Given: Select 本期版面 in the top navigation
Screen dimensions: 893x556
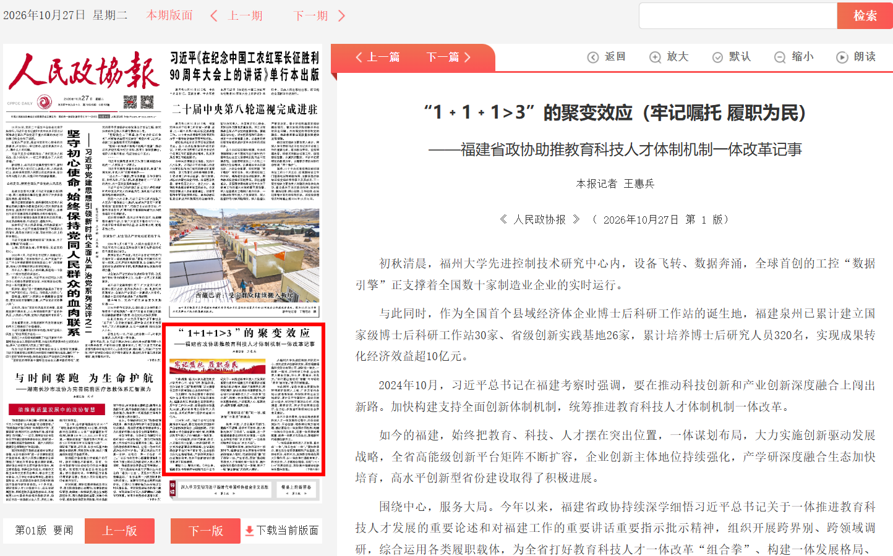Looking at the screenshot, I should (169, 15).
